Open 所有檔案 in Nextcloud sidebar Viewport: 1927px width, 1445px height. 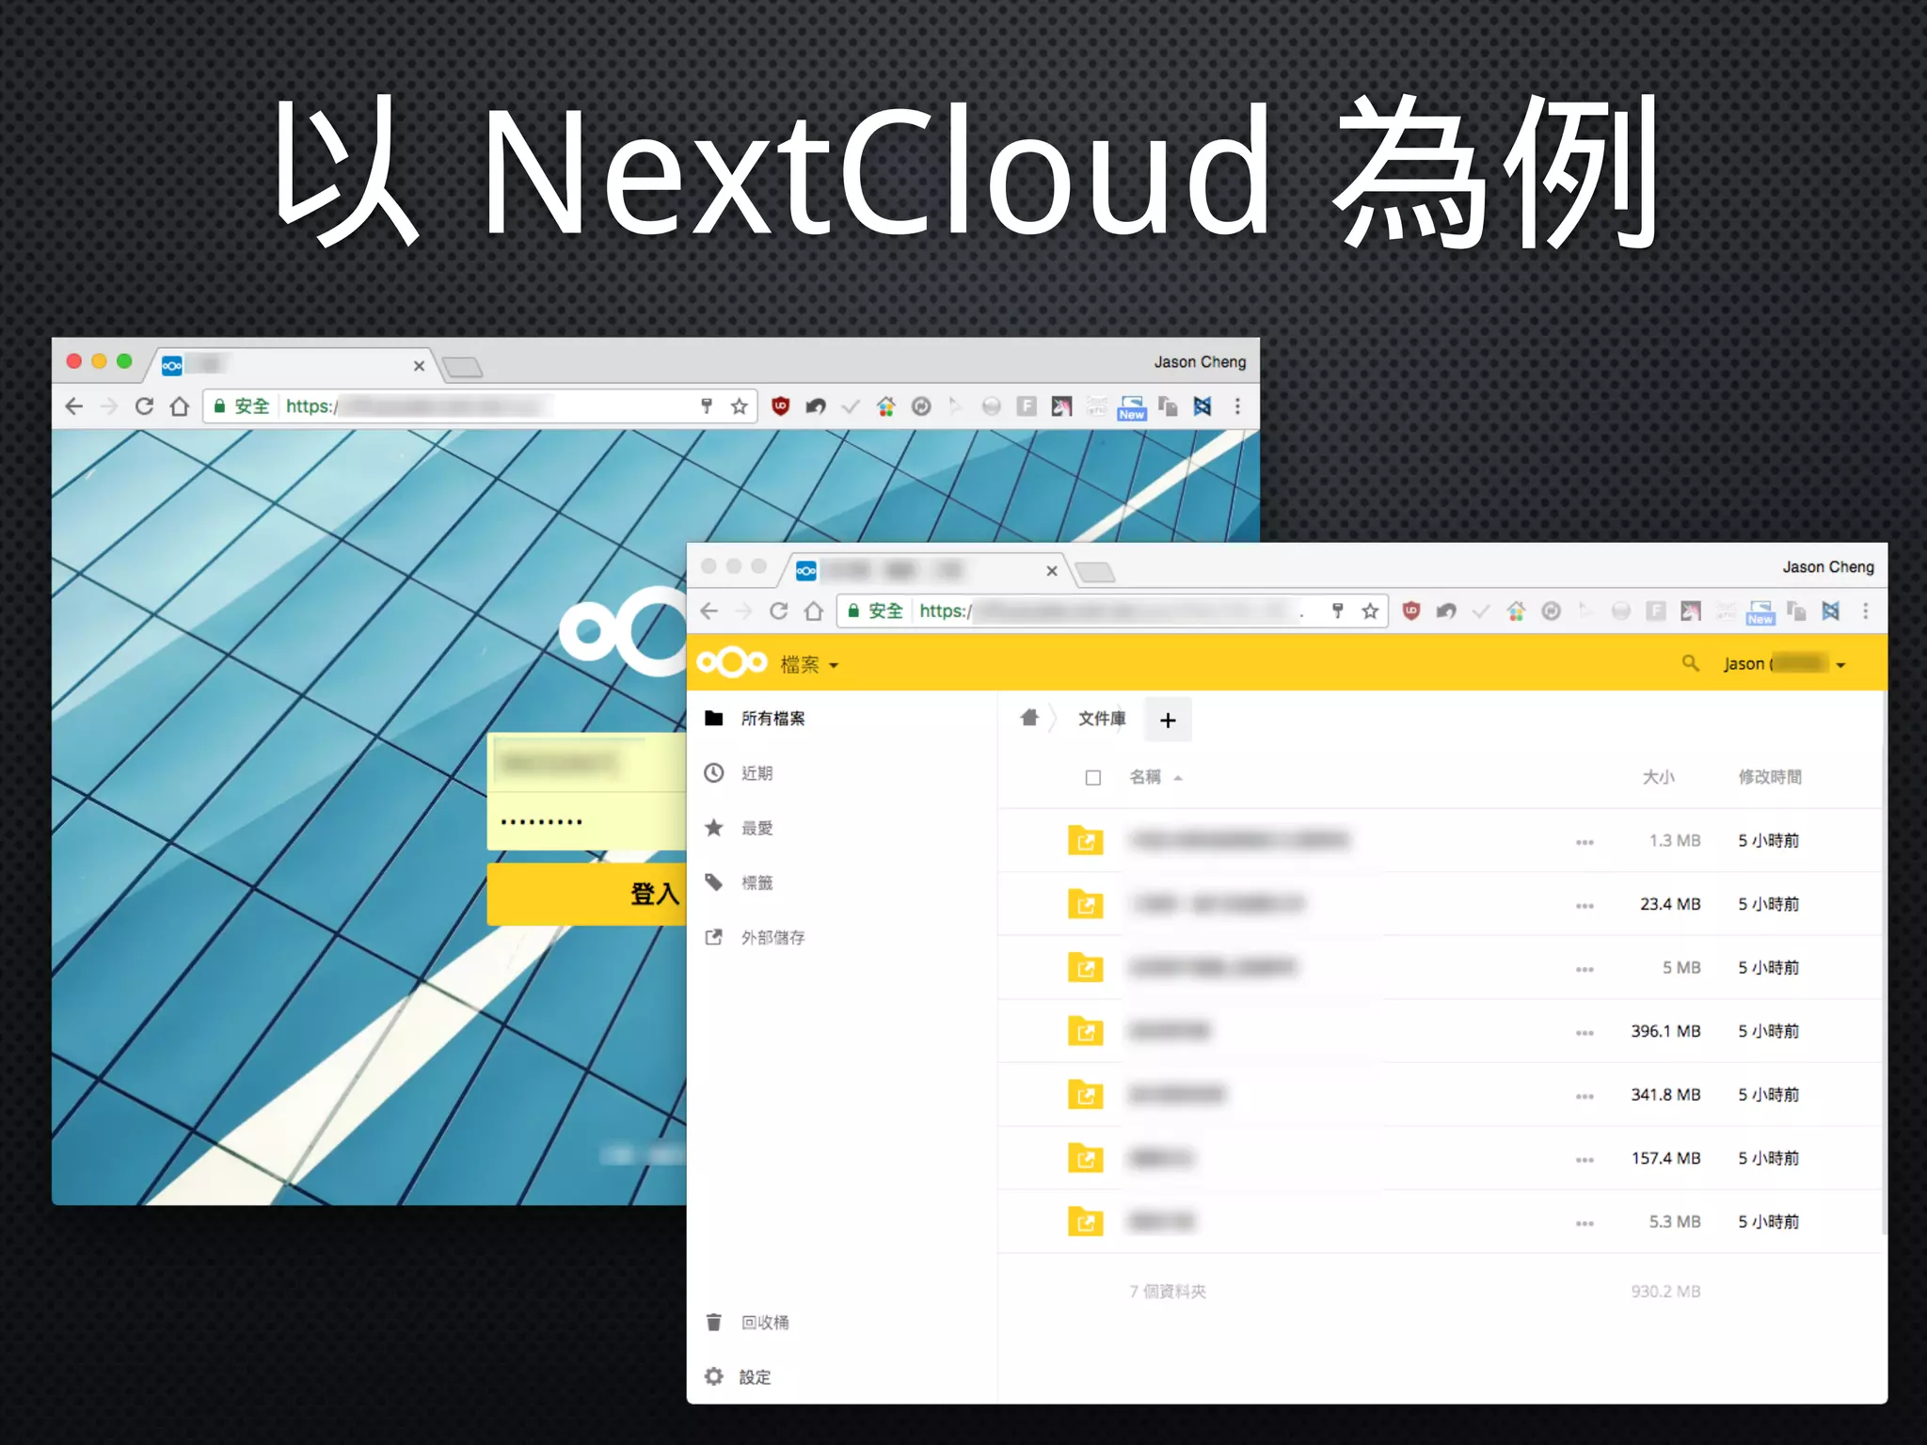click(772, 719)
